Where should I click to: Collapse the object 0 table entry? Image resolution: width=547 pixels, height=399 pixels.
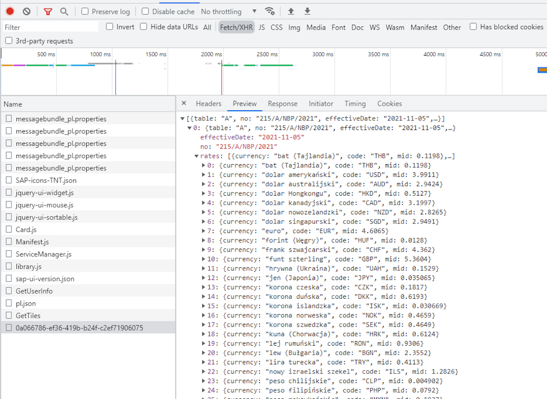pos(190,128)
